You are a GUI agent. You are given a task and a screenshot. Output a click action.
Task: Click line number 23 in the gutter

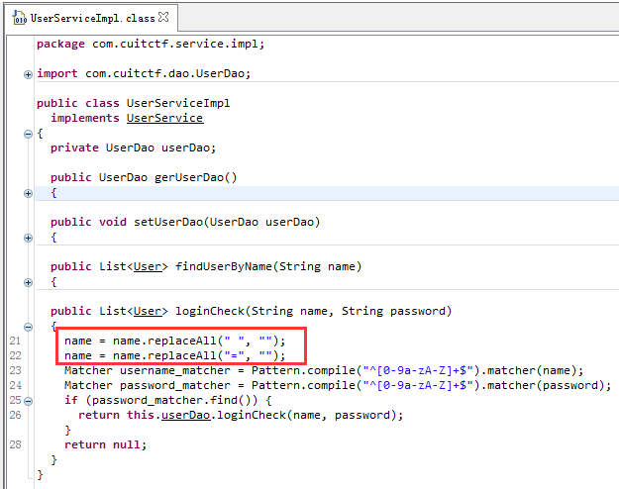pos(14,371)
